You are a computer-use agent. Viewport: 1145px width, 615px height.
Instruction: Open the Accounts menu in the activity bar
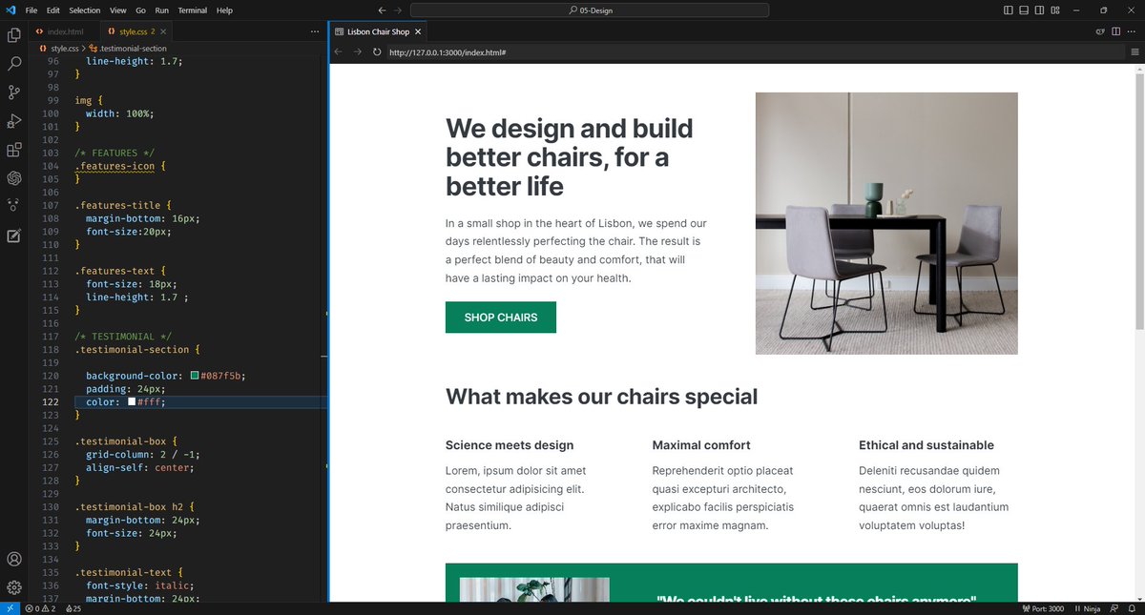click(x=14, y=560)
